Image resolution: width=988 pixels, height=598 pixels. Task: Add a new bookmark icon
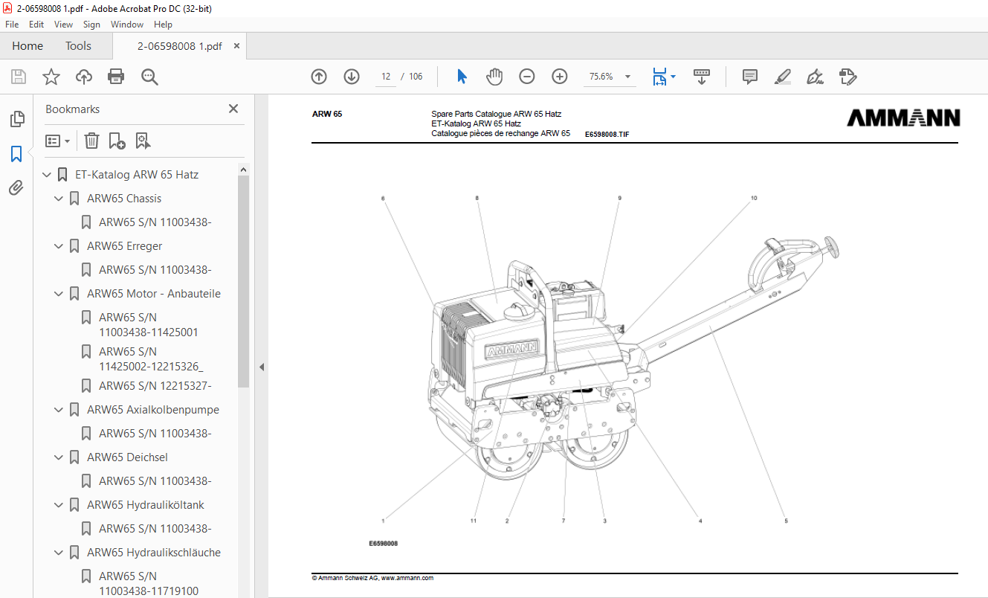click(x=117, y=141)
